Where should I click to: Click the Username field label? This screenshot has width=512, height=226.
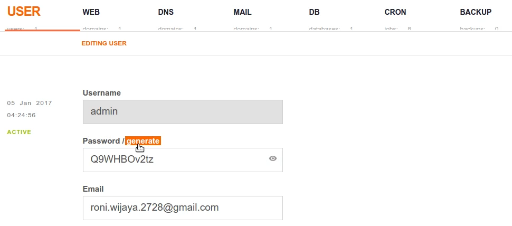102,93
